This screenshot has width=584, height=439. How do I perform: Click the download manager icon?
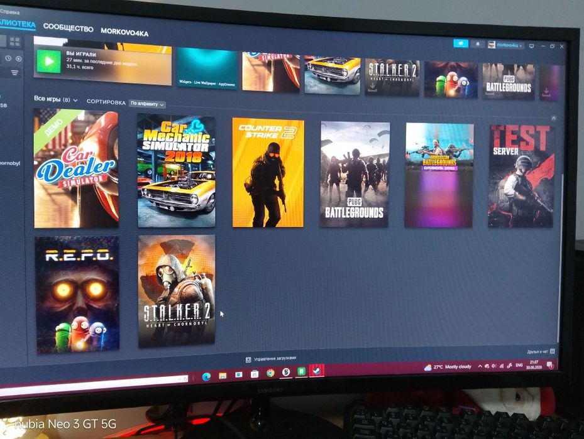tap(248, 360)
